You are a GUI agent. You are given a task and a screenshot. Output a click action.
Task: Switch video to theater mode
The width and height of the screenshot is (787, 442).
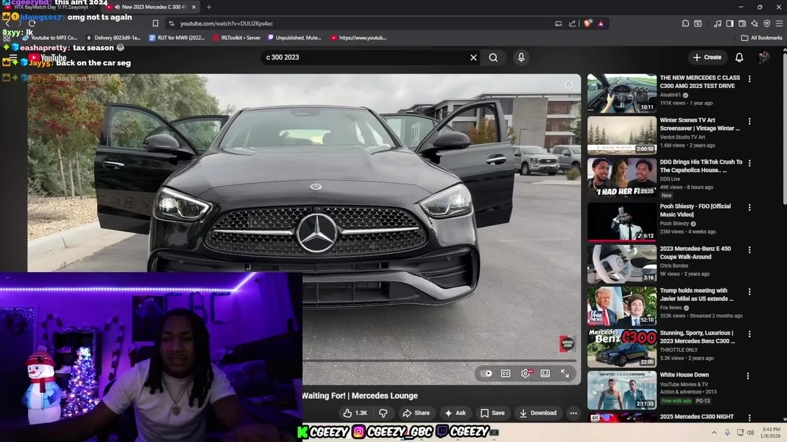coord(545,373)
